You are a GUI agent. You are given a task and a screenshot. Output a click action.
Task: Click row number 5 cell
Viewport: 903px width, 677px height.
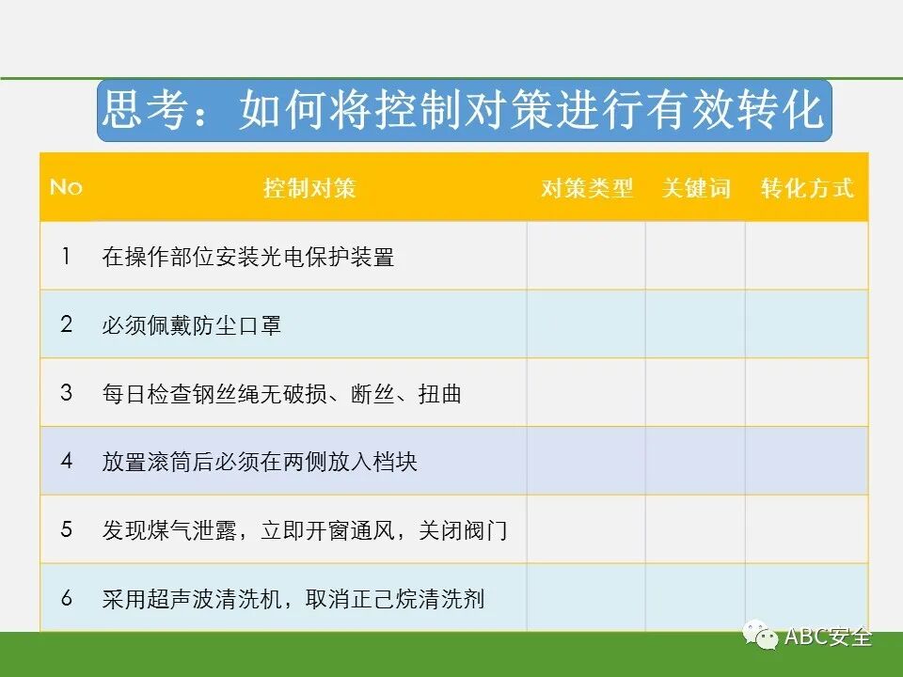click(x=66, y=529)
